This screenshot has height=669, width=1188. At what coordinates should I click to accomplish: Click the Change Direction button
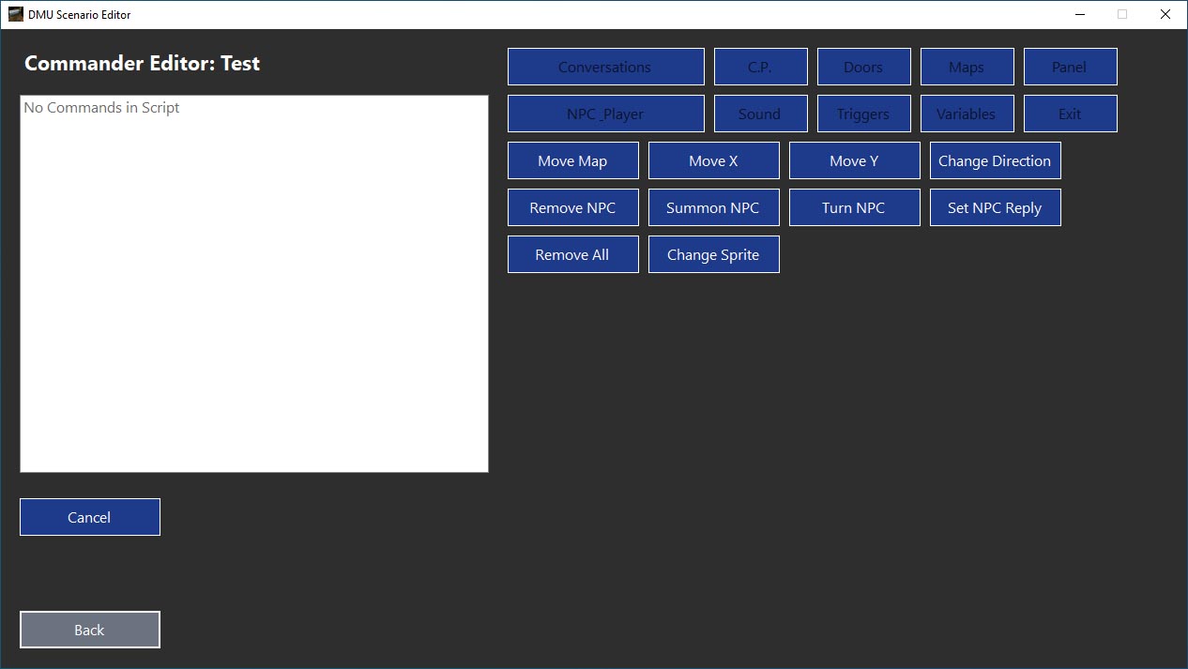click(x=995, y=160)
